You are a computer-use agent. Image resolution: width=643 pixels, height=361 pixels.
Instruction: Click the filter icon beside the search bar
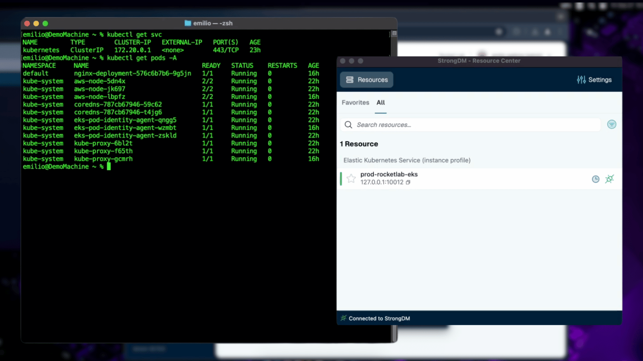(612, 124)
